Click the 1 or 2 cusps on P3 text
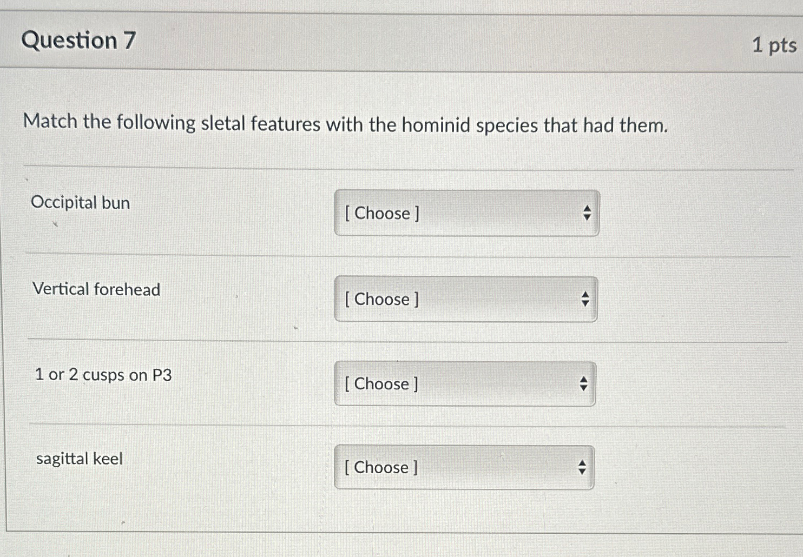 103,375
